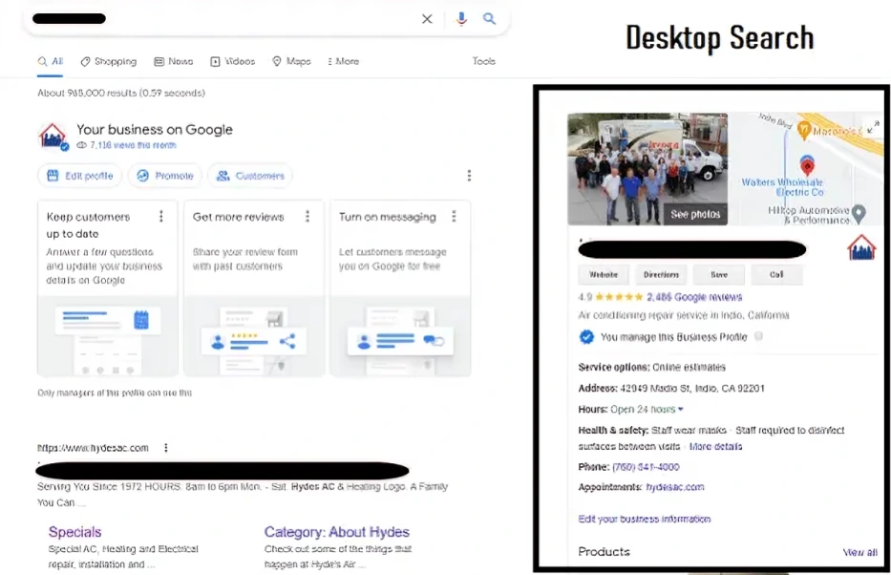The height and width of the screenshot is (575, 891).
Task: Switch to the Videos tab
Action: [x=233, y=61]
